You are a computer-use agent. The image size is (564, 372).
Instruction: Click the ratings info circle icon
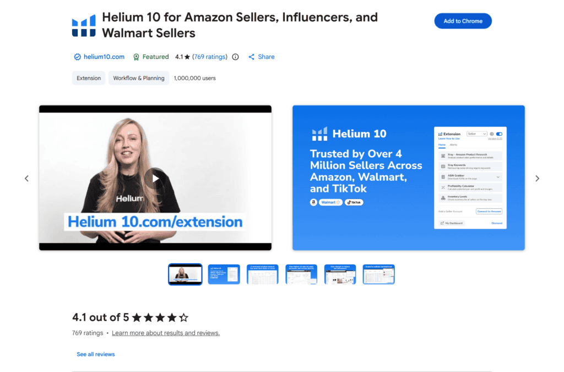pyautogui.click(x=235, y=57)
